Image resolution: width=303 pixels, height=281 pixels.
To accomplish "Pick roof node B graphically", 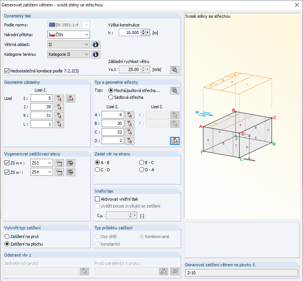I will pyautogui.click(x=129, y=124).
